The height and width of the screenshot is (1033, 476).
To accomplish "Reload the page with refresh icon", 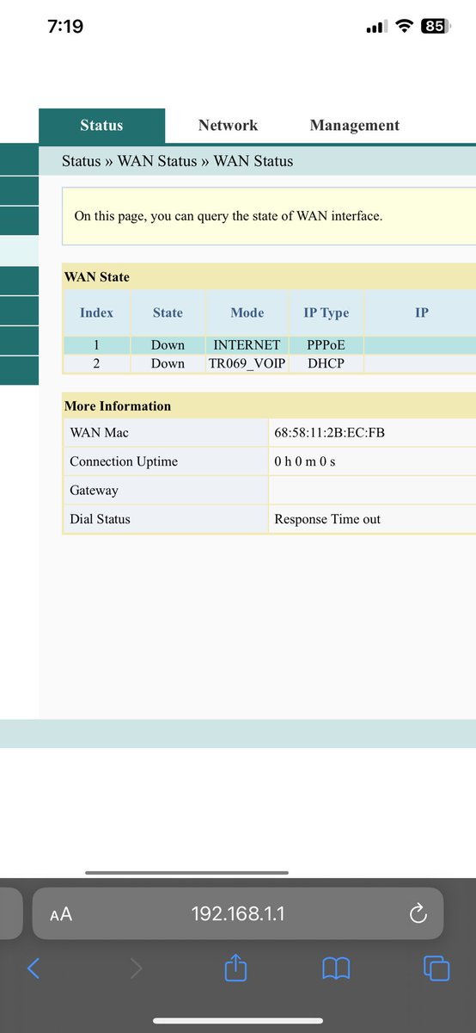I will pos(418,913).
